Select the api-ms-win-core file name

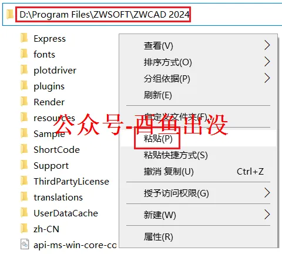tap(75, 245)
